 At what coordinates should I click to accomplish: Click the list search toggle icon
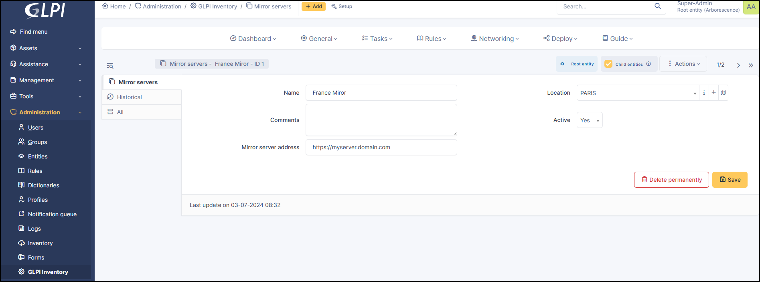tap(110, 66)
